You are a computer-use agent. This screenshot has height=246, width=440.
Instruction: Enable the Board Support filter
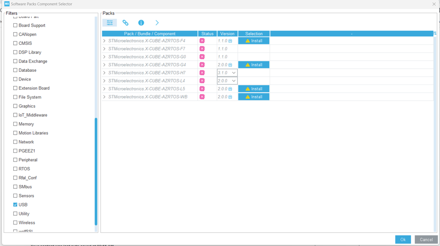(15, 25)
